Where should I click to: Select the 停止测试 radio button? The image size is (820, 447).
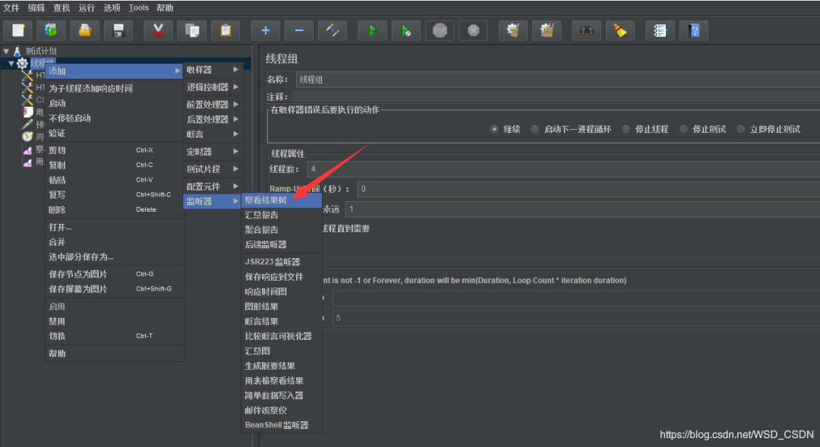point(683,129)
